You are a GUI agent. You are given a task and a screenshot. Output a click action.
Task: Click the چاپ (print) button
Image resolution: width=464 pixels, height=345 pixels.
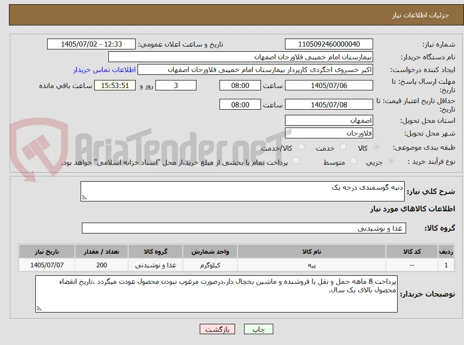tap(258, 329)
